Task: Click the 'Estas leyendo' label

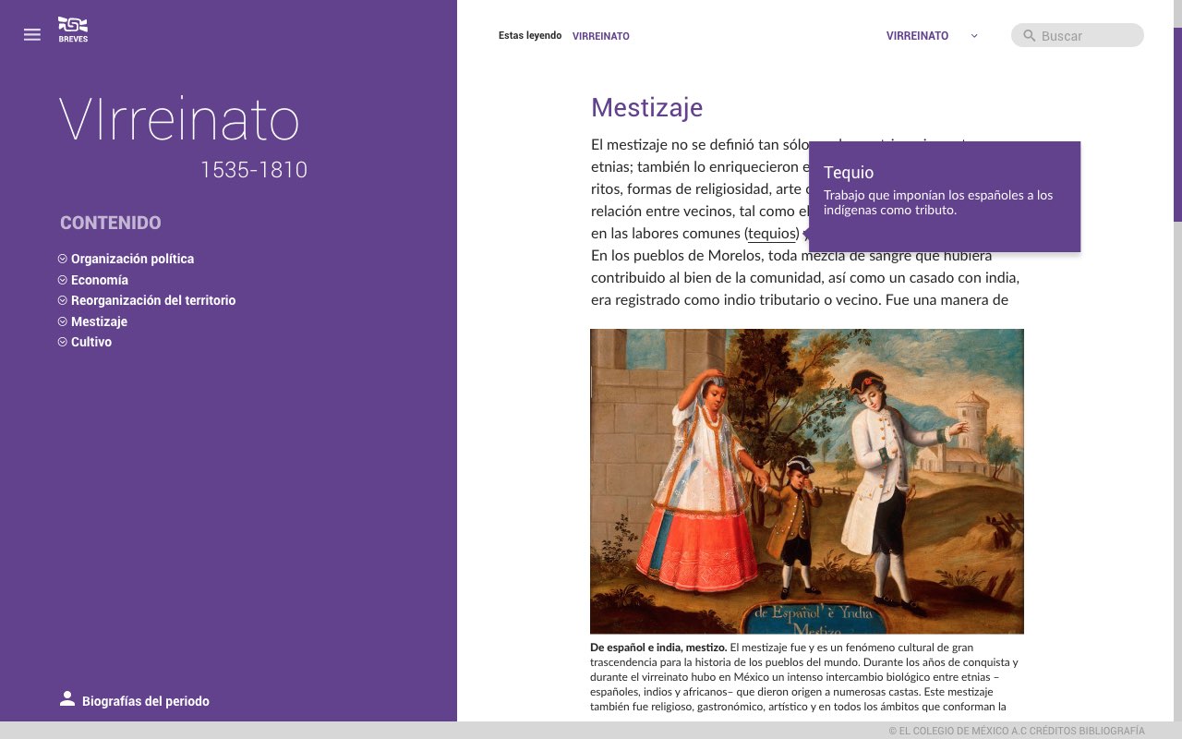Action: click(530, 36)
